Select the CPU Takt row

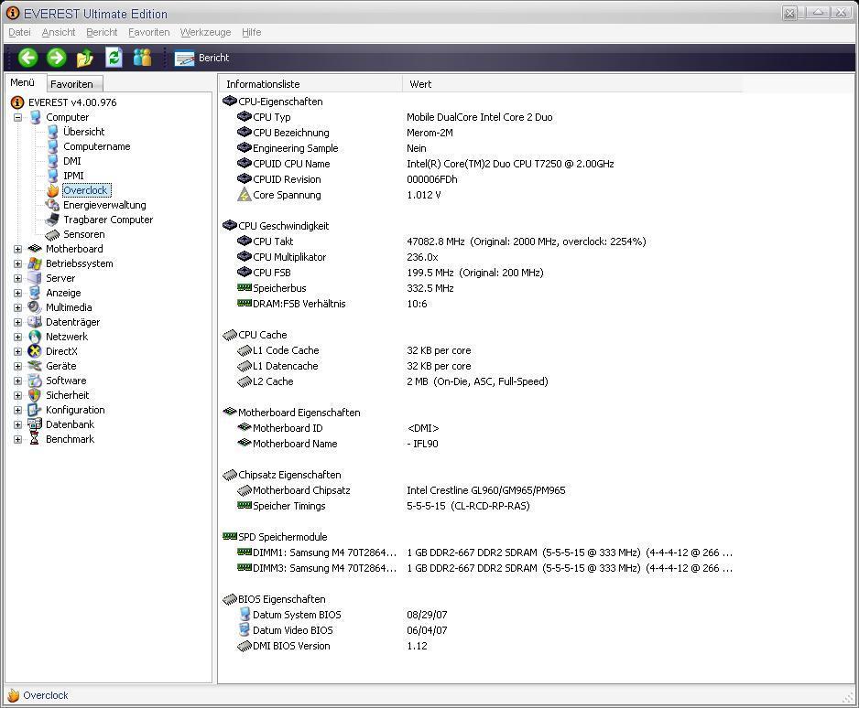[482, 241]
